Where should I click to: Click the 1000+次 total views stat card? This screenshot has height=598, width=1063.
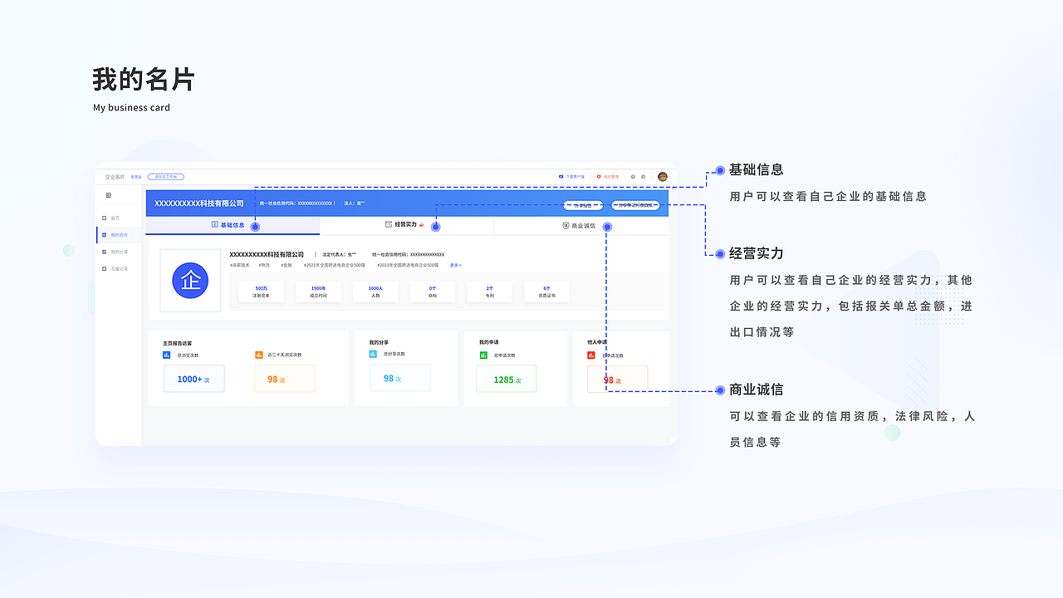point(193,378)
